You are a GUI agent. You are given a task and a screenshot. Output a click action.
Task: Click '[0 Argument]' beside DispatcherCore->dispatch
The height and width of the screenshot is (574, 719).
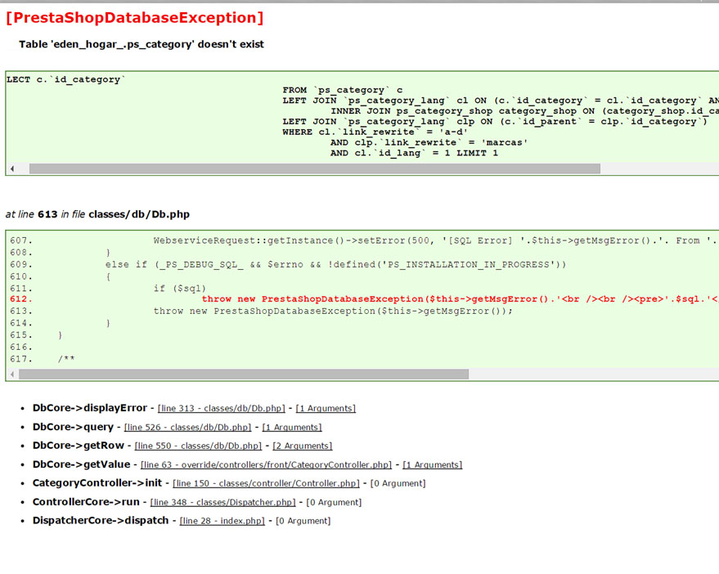click(303, 522)
